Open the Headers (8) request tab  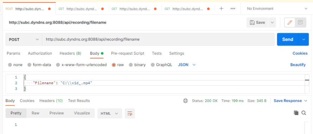tap(70, 53)
